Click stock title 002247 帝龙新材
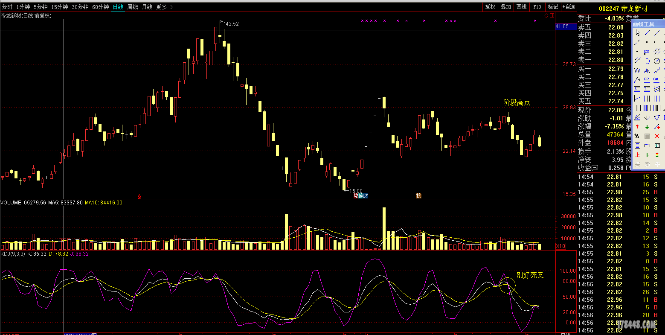This screenshot has width=665, height=335. click(623, 9)
